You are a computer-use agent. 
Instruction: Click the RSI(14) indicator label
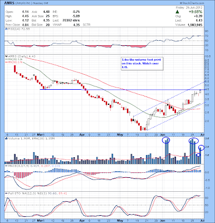[x=18, y=29]
